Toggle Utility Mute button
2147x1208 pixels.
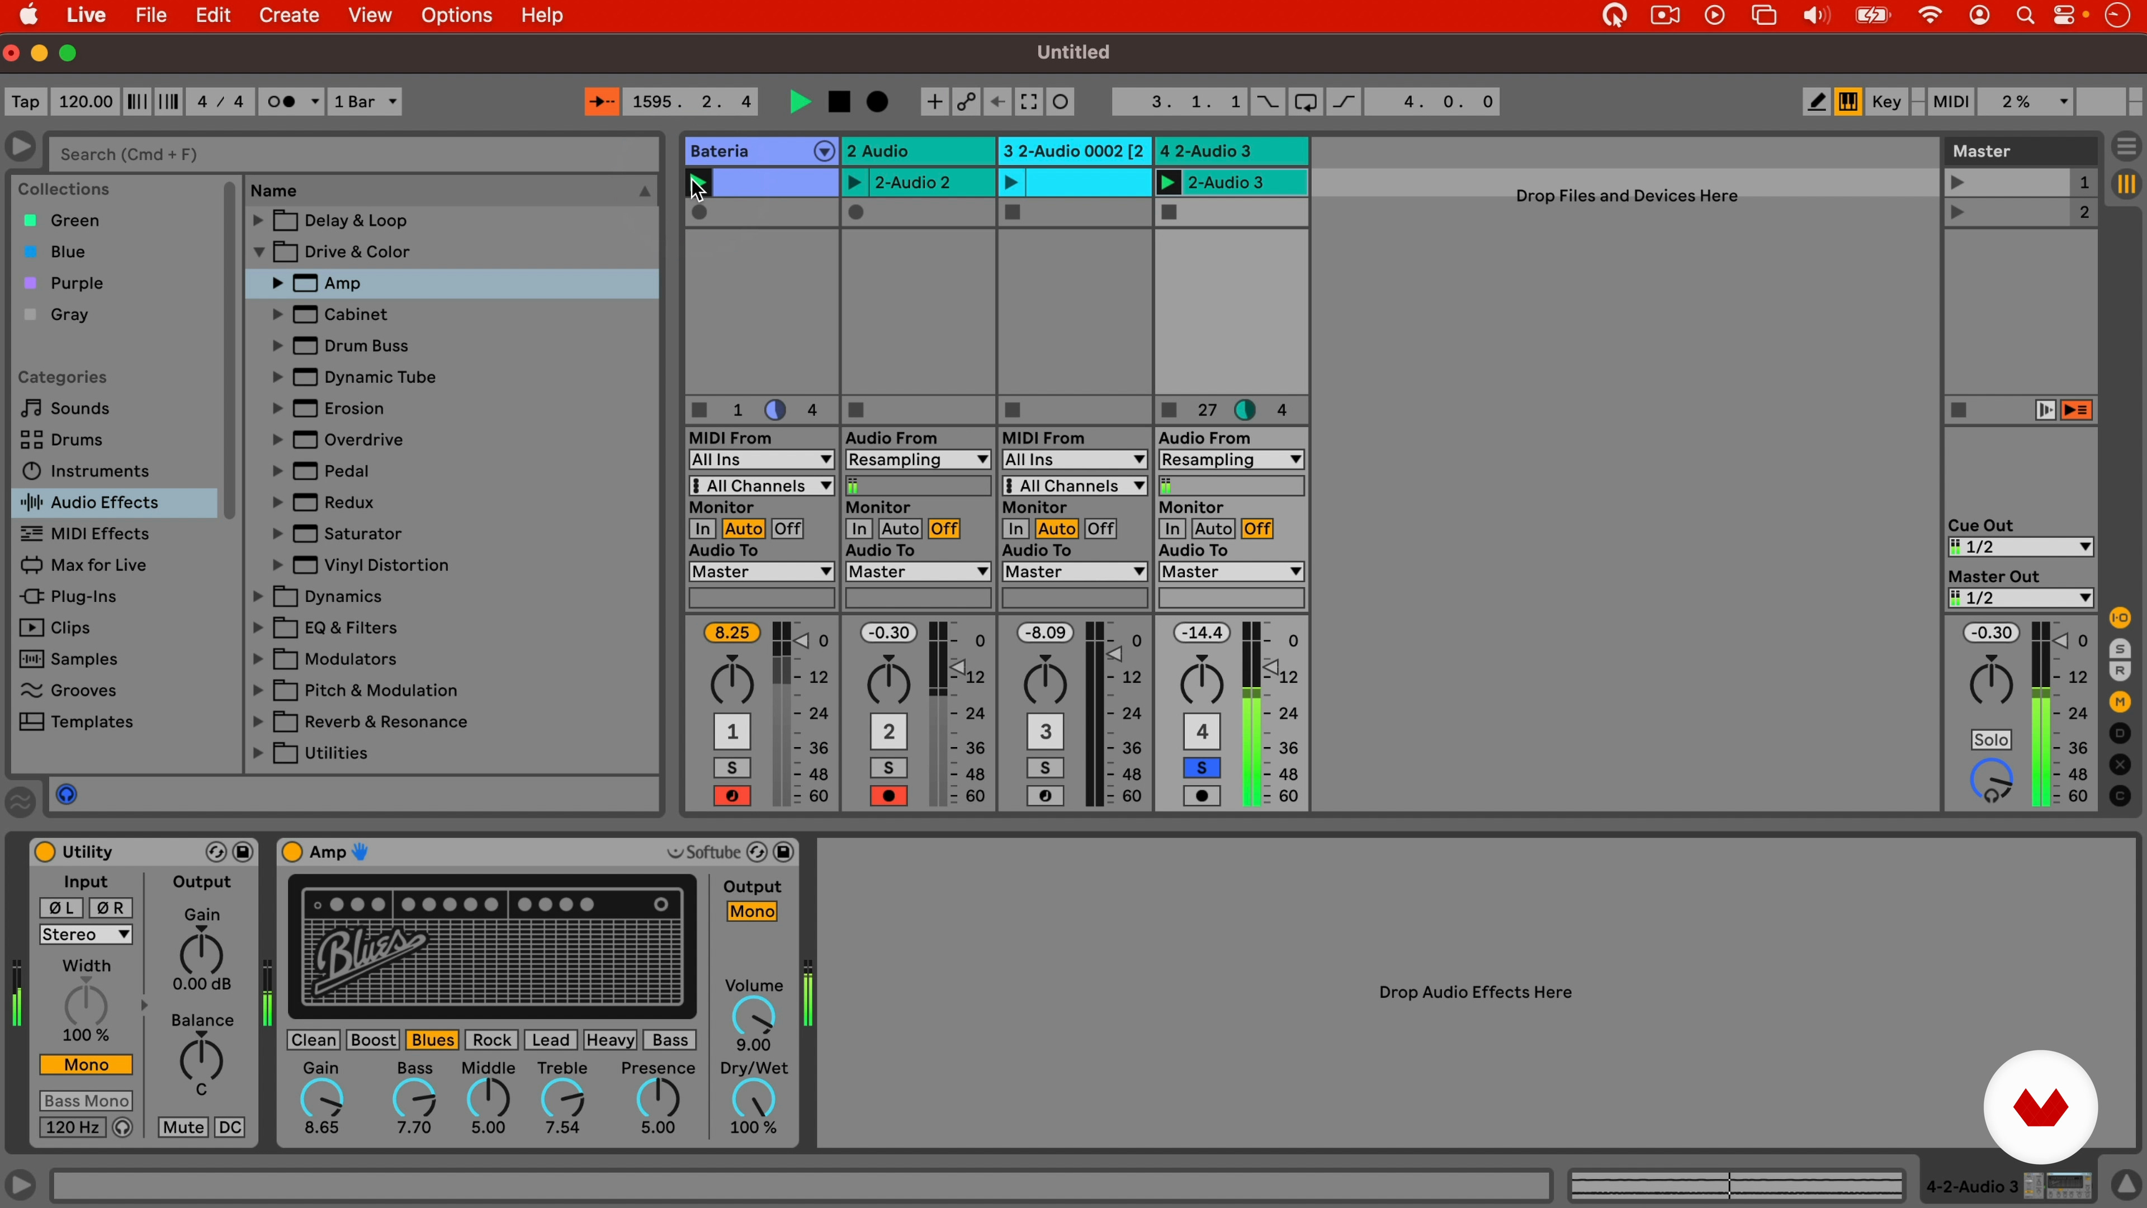tap(182, 1128)
